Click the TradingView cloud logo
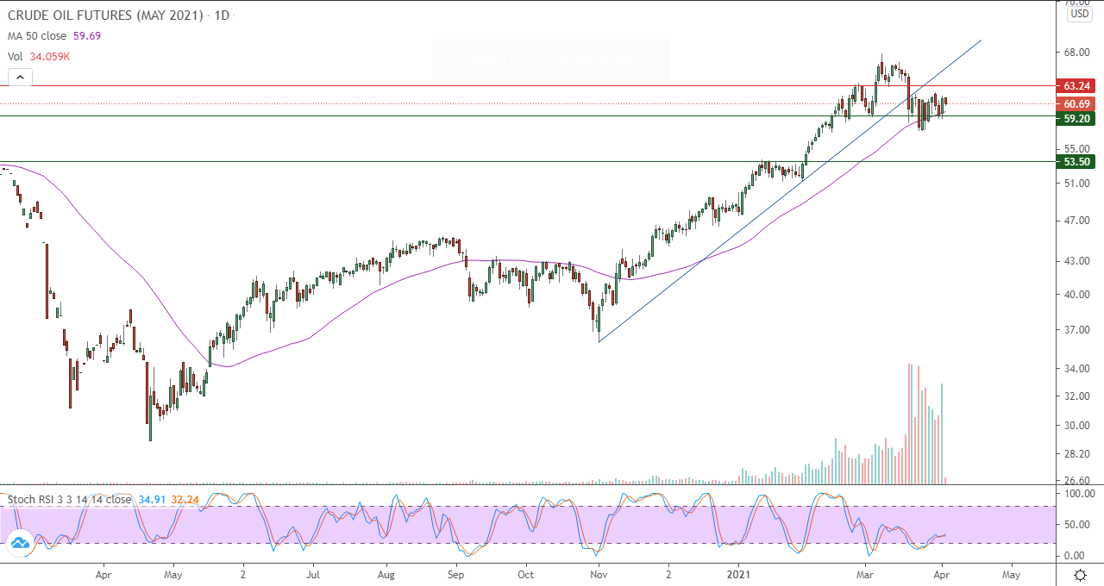This screenshot has width=1104, height=586. [x=20, y=542]
